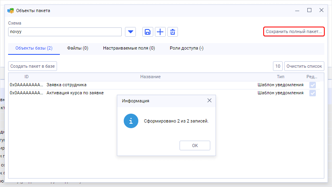Click the ID column header
The image size is (332, 187).
(x=26, y=77)
